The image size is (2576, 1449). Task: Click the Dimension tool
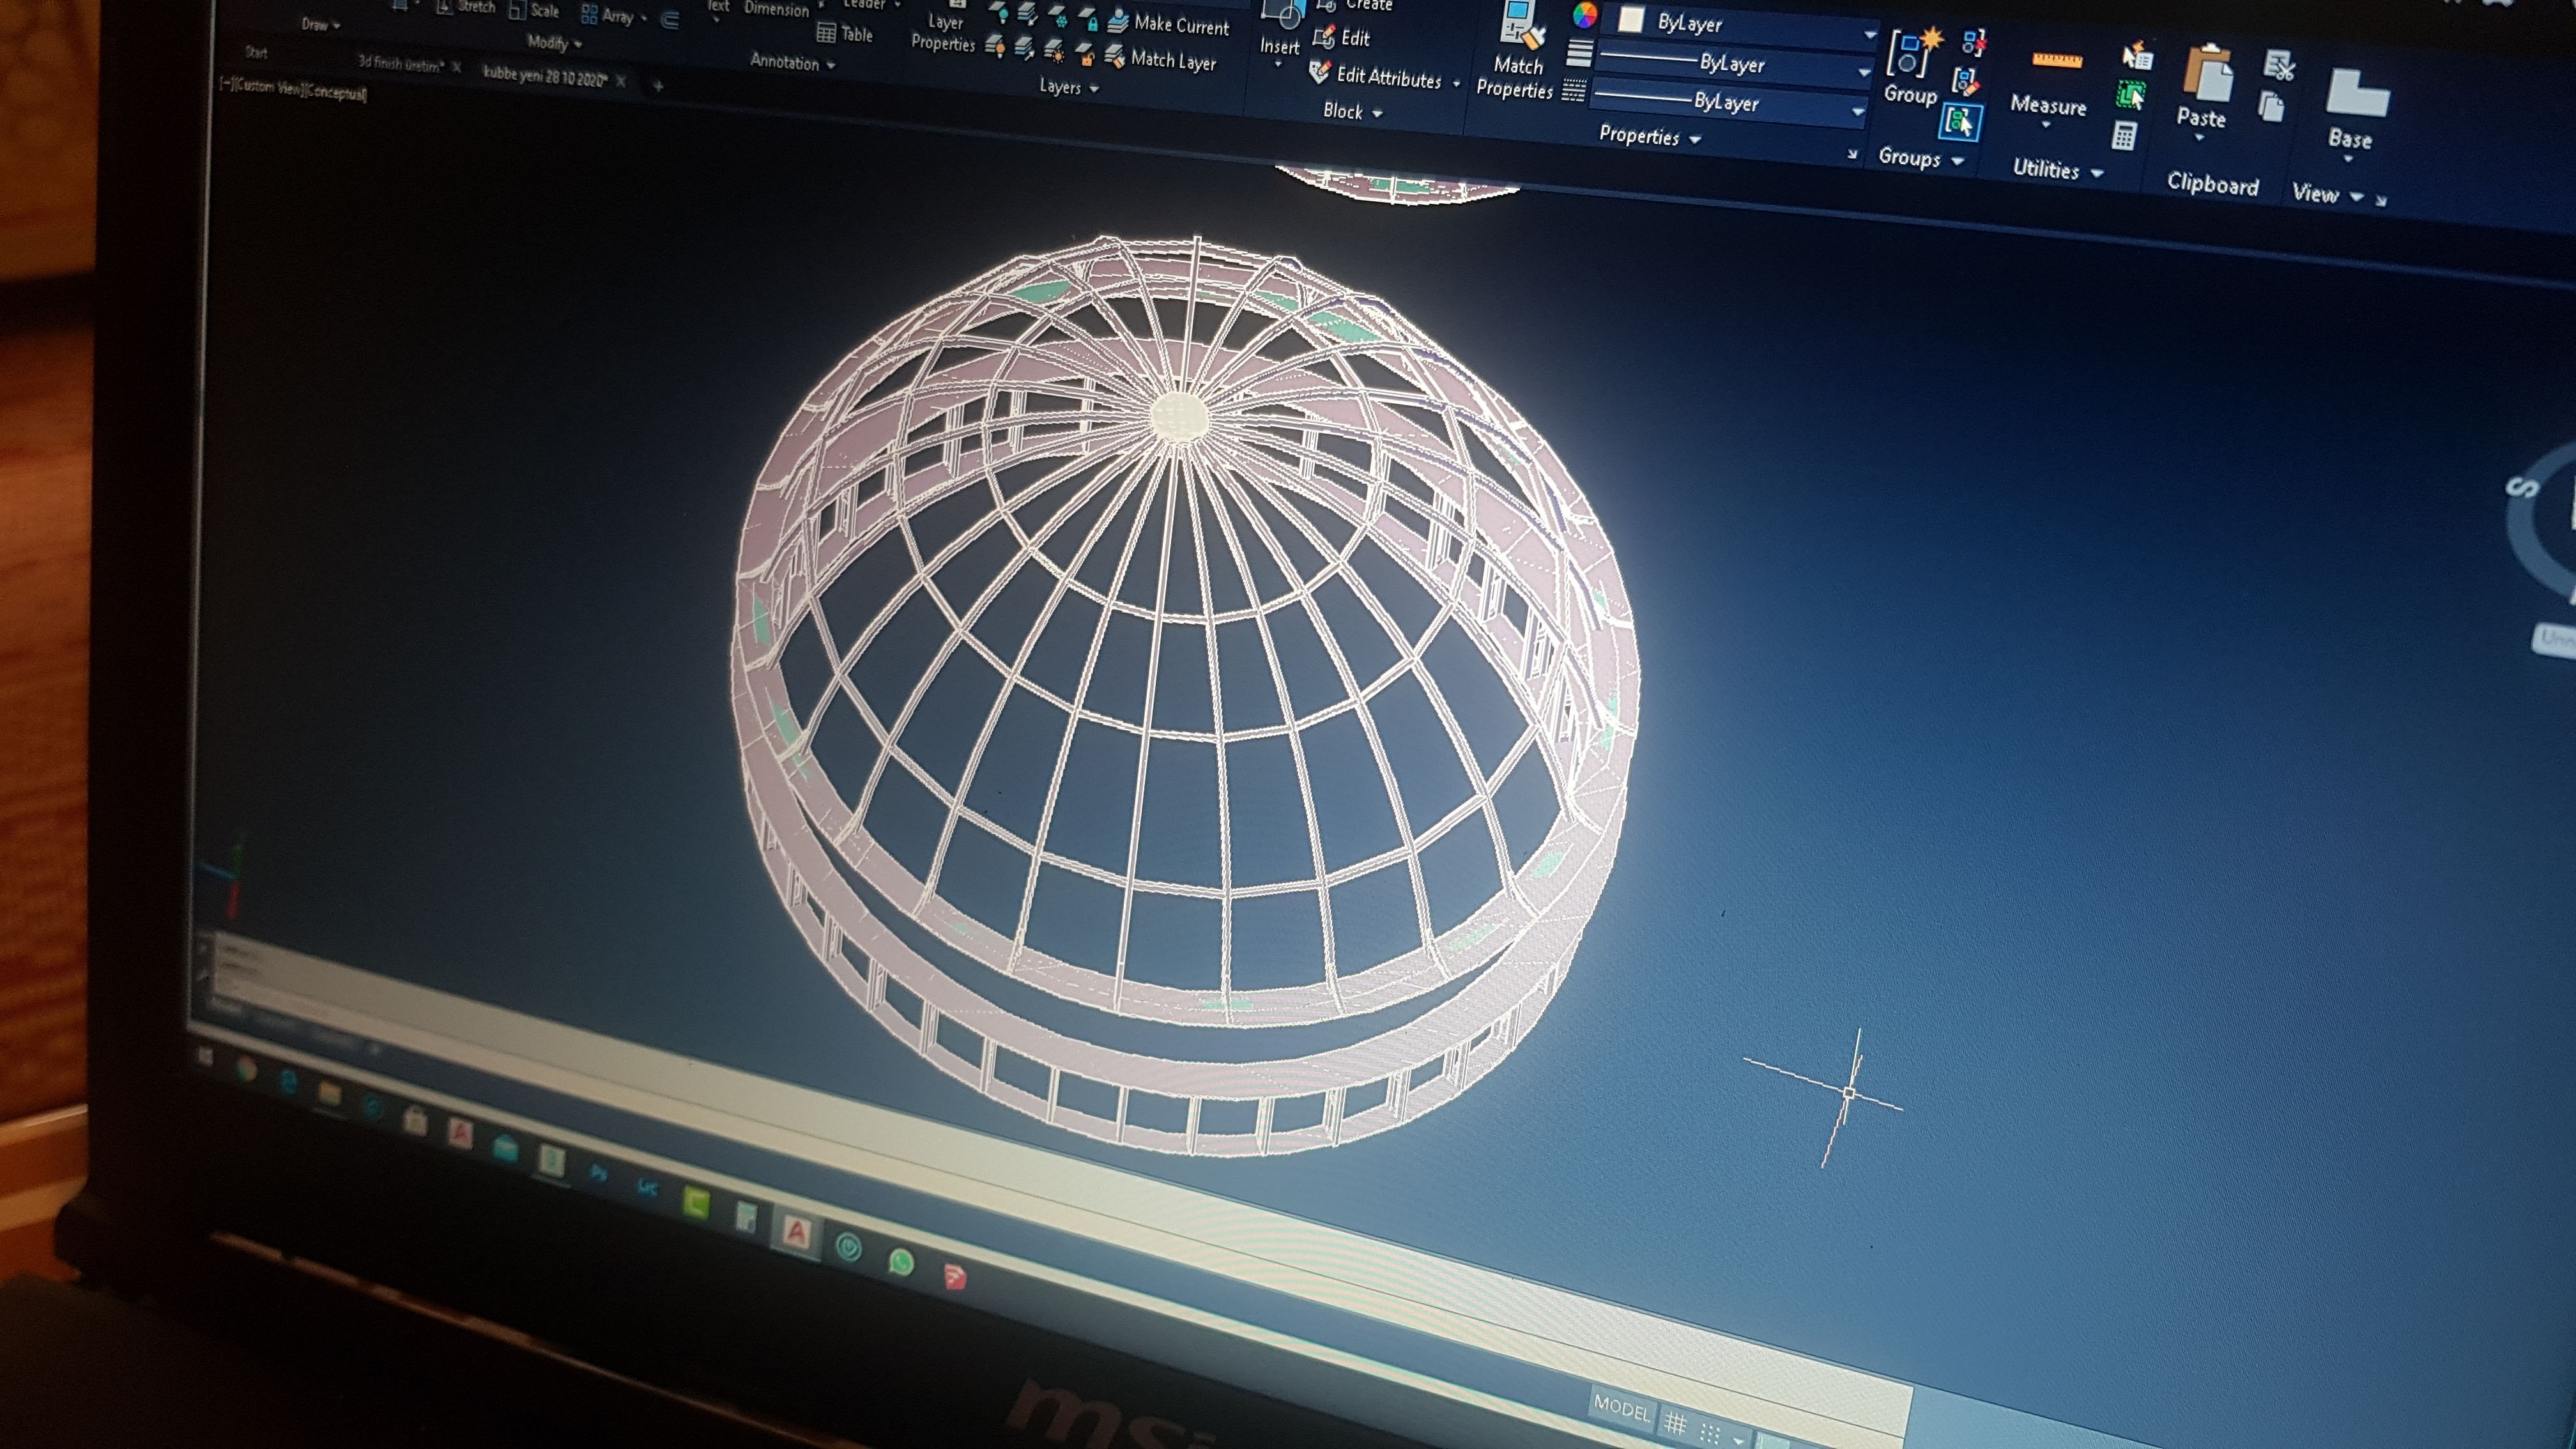tap(776, 9)
